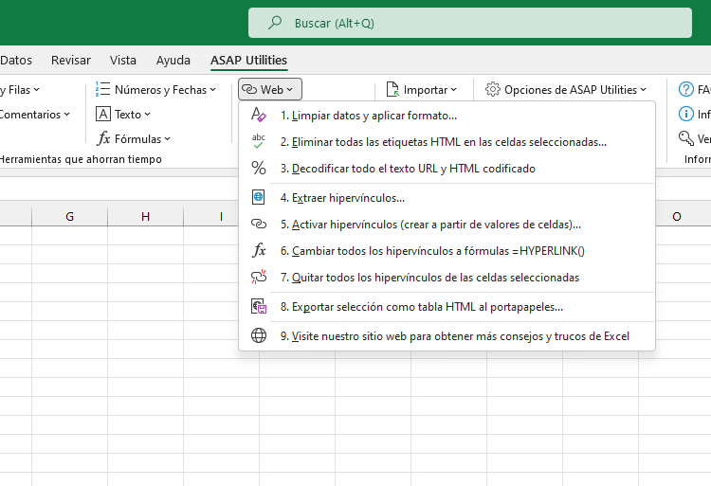The width and height of the screenshot is (711, 486).
Task: Select column I header
Action: tap(221, 217)
